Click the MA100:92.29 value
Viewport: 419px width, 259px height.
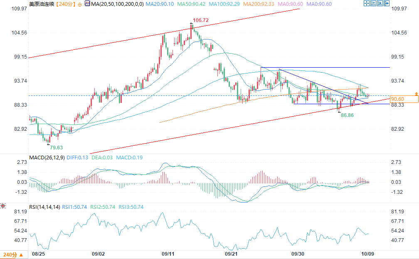tap(224, 4)
